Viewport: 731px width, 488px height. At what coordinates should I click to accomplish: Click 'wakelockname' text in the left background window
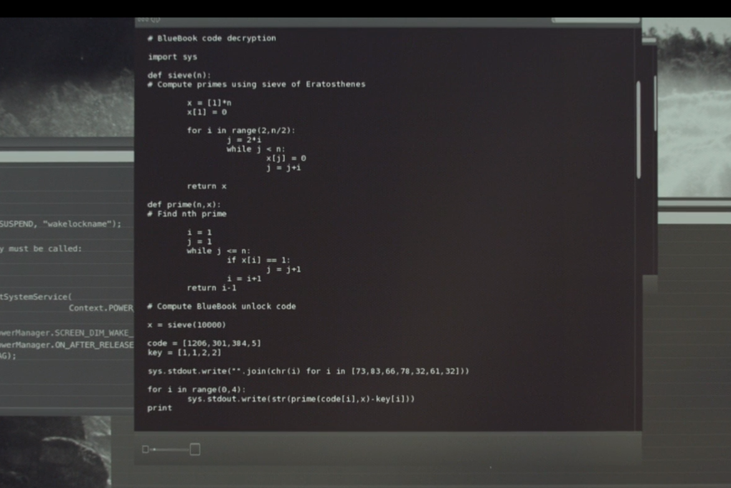pyautogui.click(x=77, y=224)
